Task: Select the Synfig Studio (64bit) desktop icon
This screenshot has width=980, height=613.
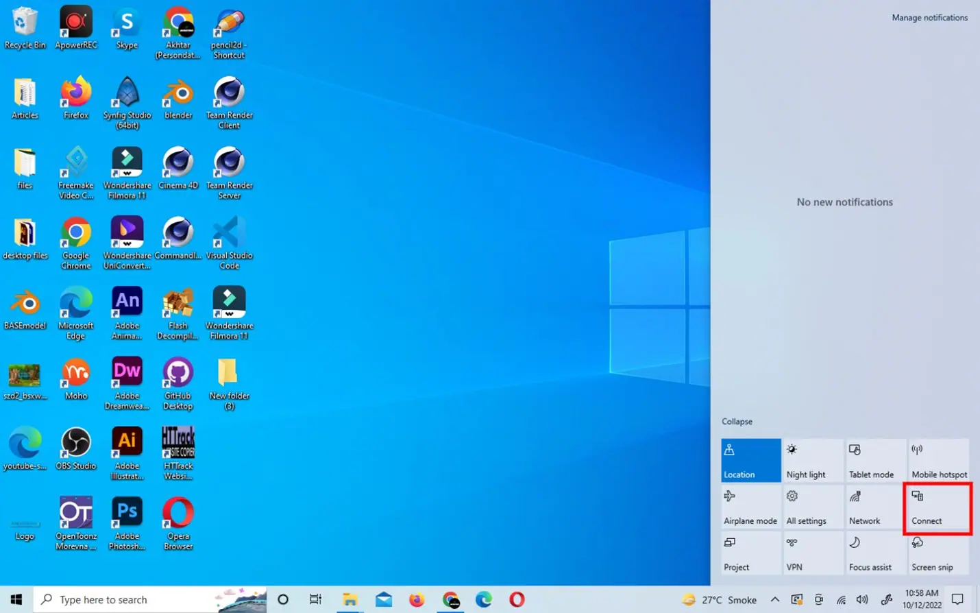Action: [x=127, y=103]
